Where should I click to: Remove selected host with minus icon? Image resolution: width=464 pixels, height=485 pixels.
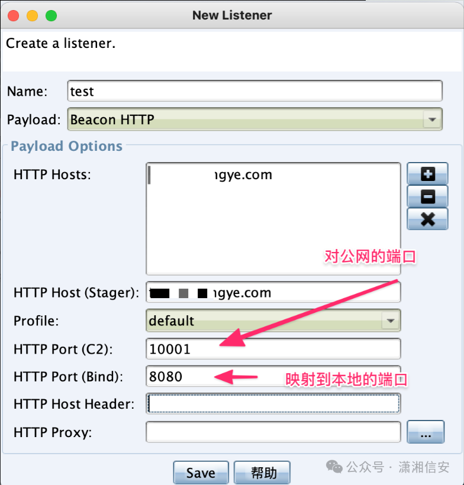tap(427, 196)
